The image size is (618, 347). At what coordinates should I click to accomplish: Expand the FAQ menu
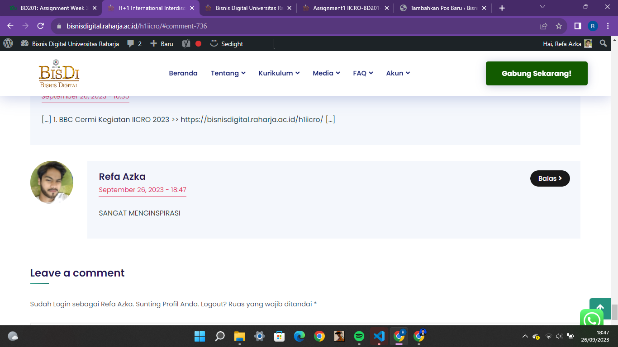click(x=363, y=73)
